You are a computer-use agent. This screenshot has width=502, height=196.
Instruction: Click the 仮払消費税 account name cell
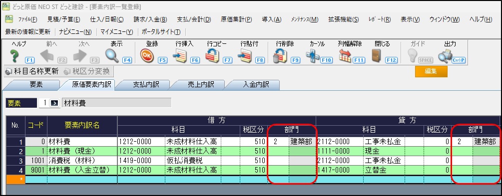193,161
